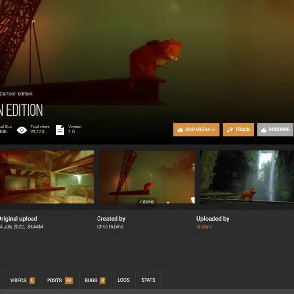Click the Posts count badge 43
Screen dimensions: 294x294
68,280
